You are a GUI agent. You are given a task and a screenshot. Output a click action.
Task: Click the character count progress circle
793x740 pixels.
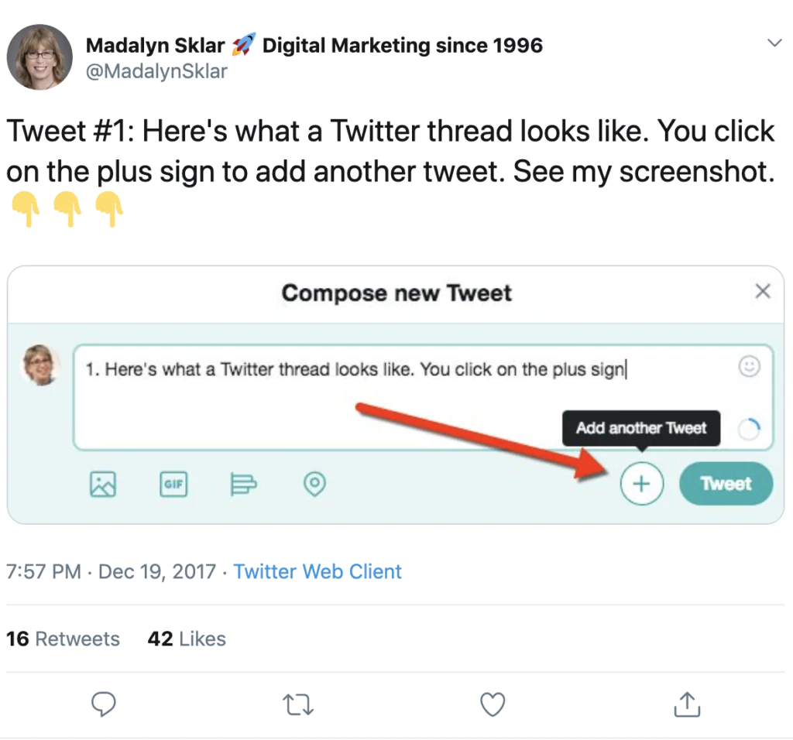[749, 429]
